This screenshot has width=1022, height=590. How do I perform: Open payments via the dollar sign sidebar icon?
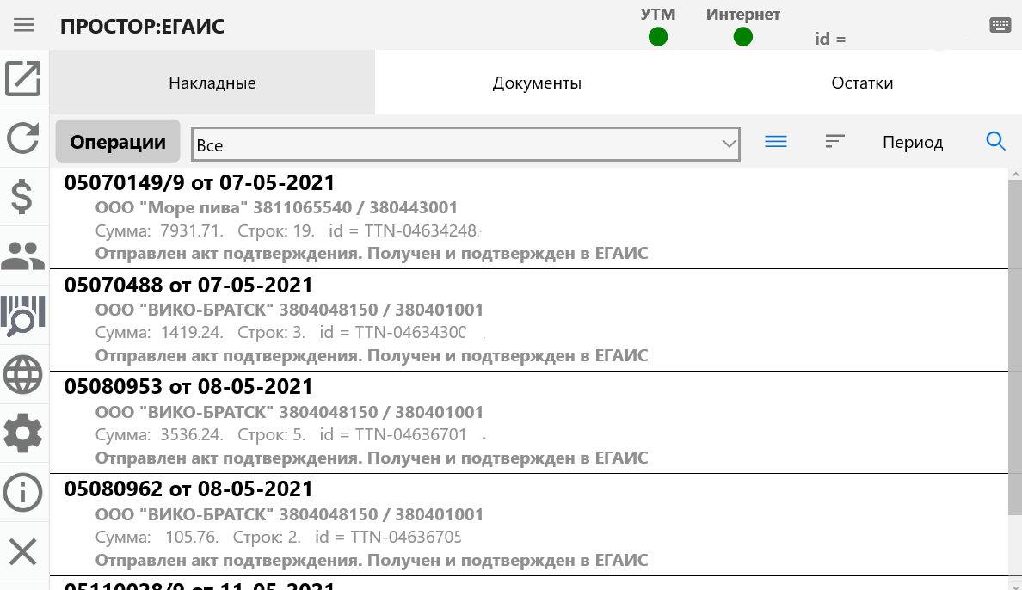pos(23,196)
